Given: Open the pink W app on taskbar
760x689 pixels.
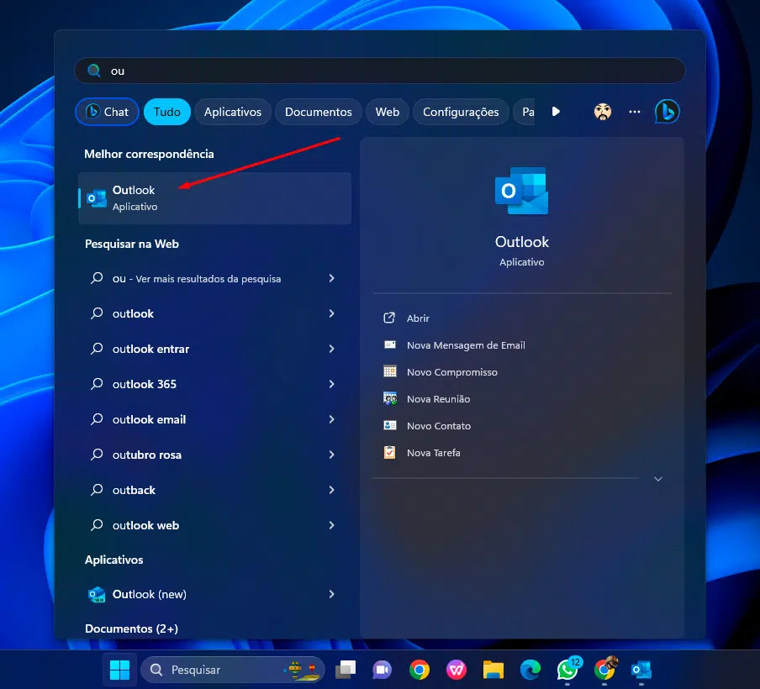Looking at the screenshot, I should (457, 670).
